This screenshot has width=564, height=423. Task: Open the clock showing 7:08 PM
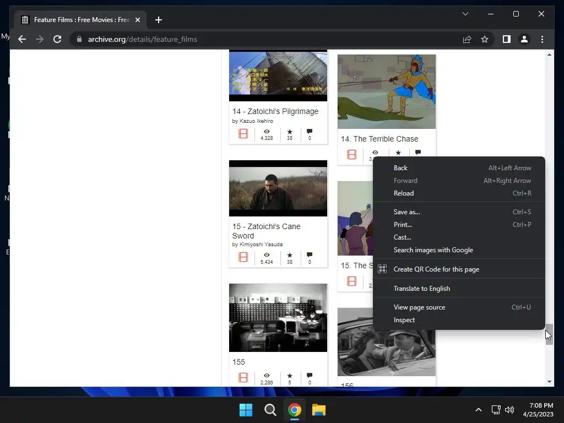coord(538,410)
